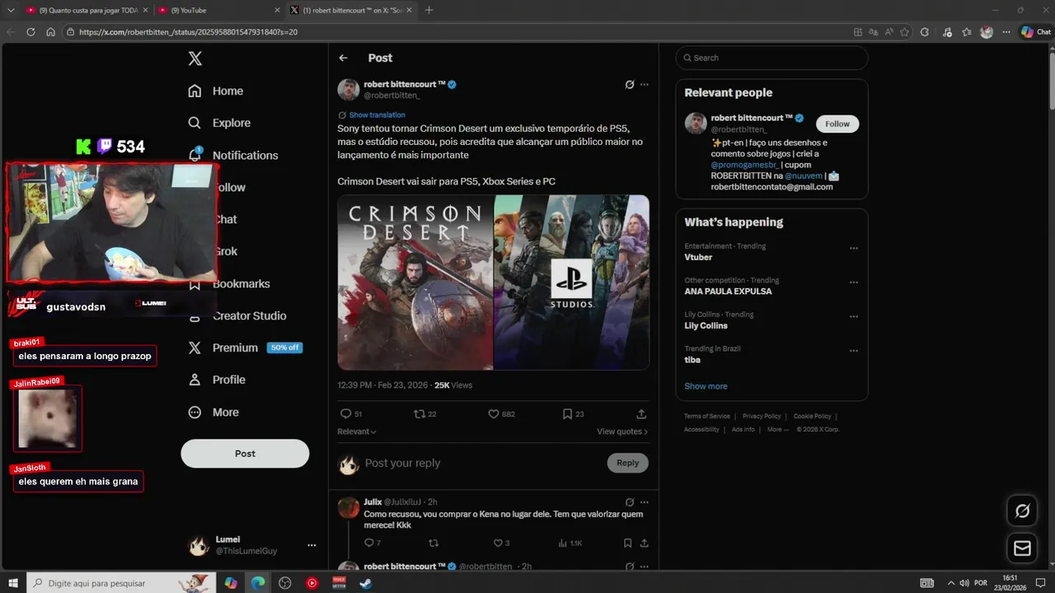Switch to the YouTube browser tab
This screenshot has height=593, width=1055.
click(217, 10)
